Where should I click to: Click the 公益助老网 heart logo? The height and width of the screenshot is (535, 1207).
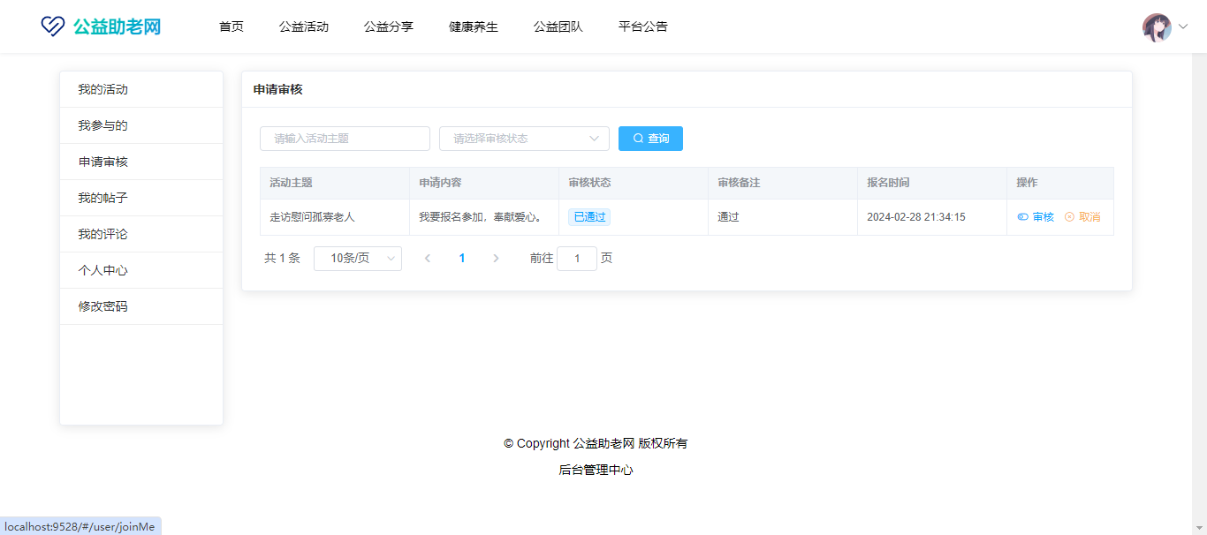[53, 26]
